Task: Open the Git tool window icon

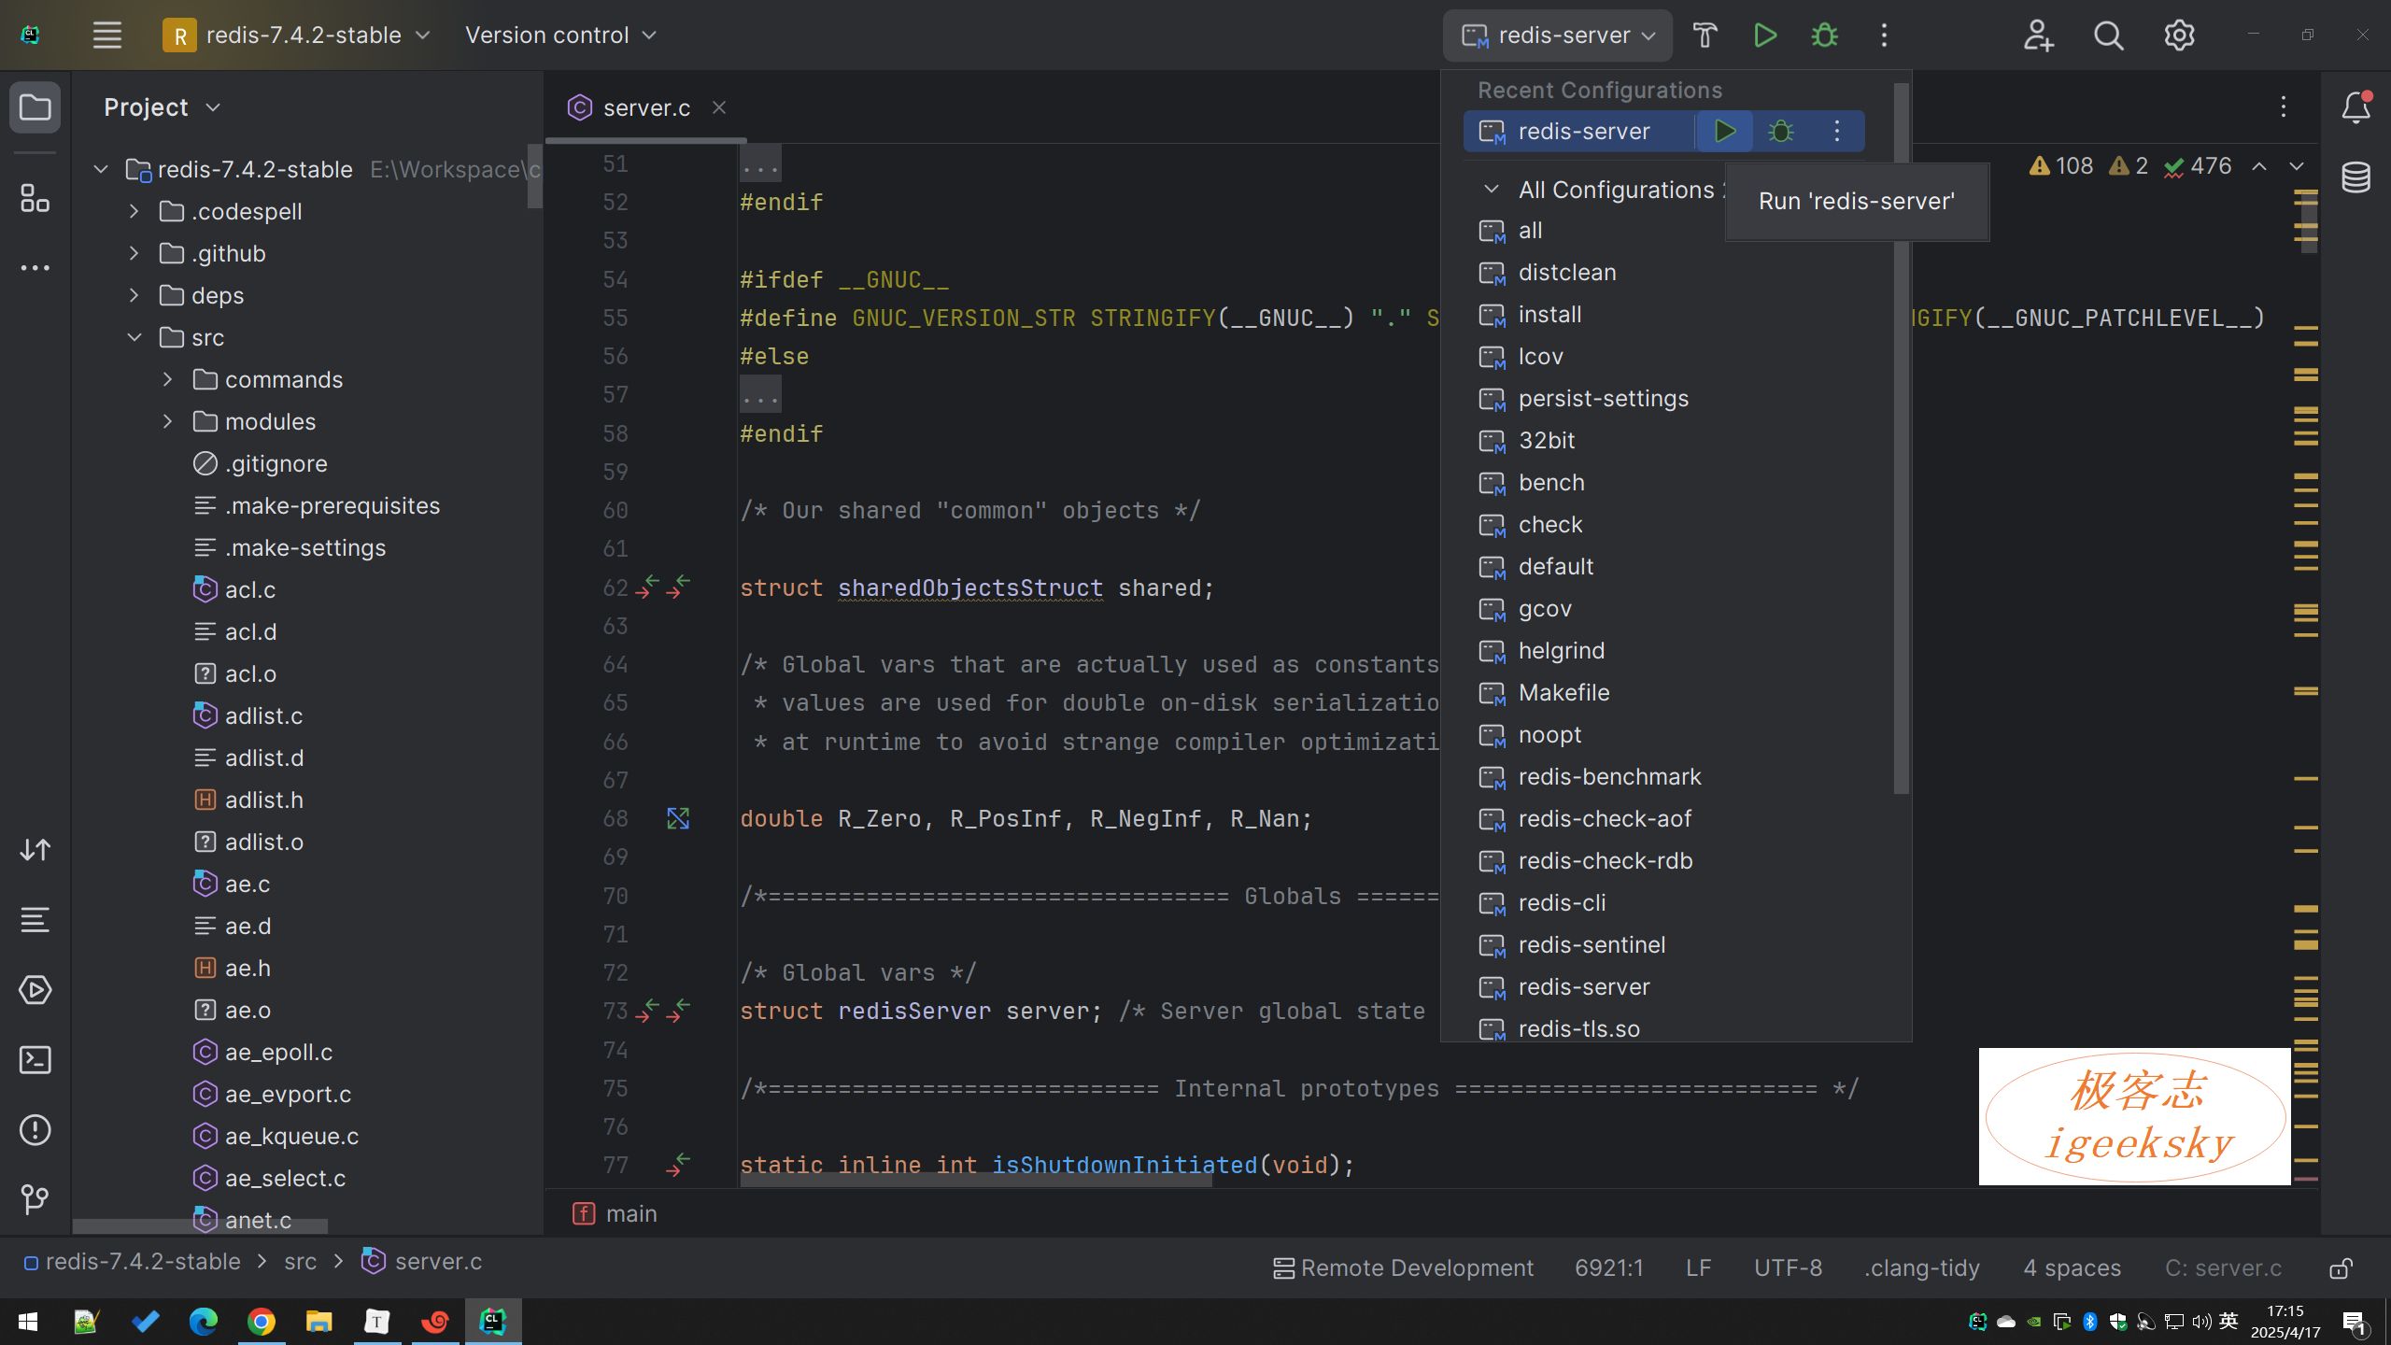Action: tap(35, 1198)
